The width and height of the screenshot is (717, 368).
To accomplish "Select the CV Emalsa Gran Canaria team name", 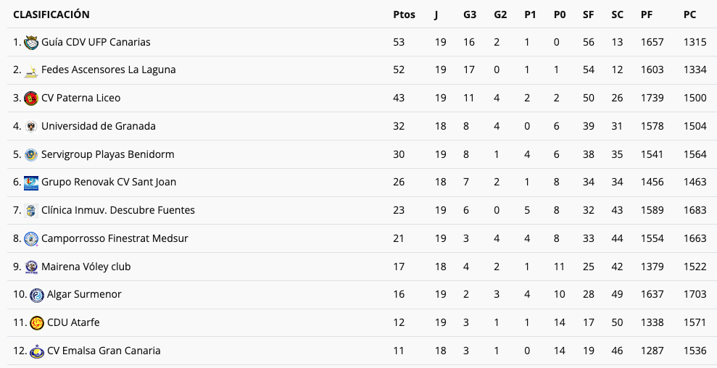I will (x=104, y=351).
